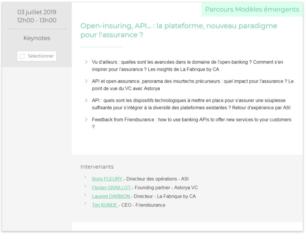Tick the Sélectionner checkbox
The image size is (306, 234).
[22, 56]
